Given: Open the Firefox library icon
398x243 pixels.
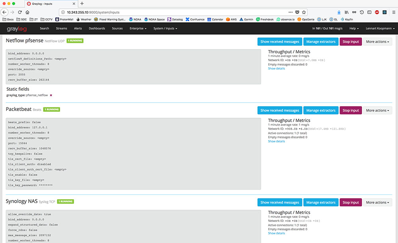Looking at the screenshot, I should [347, 12].
